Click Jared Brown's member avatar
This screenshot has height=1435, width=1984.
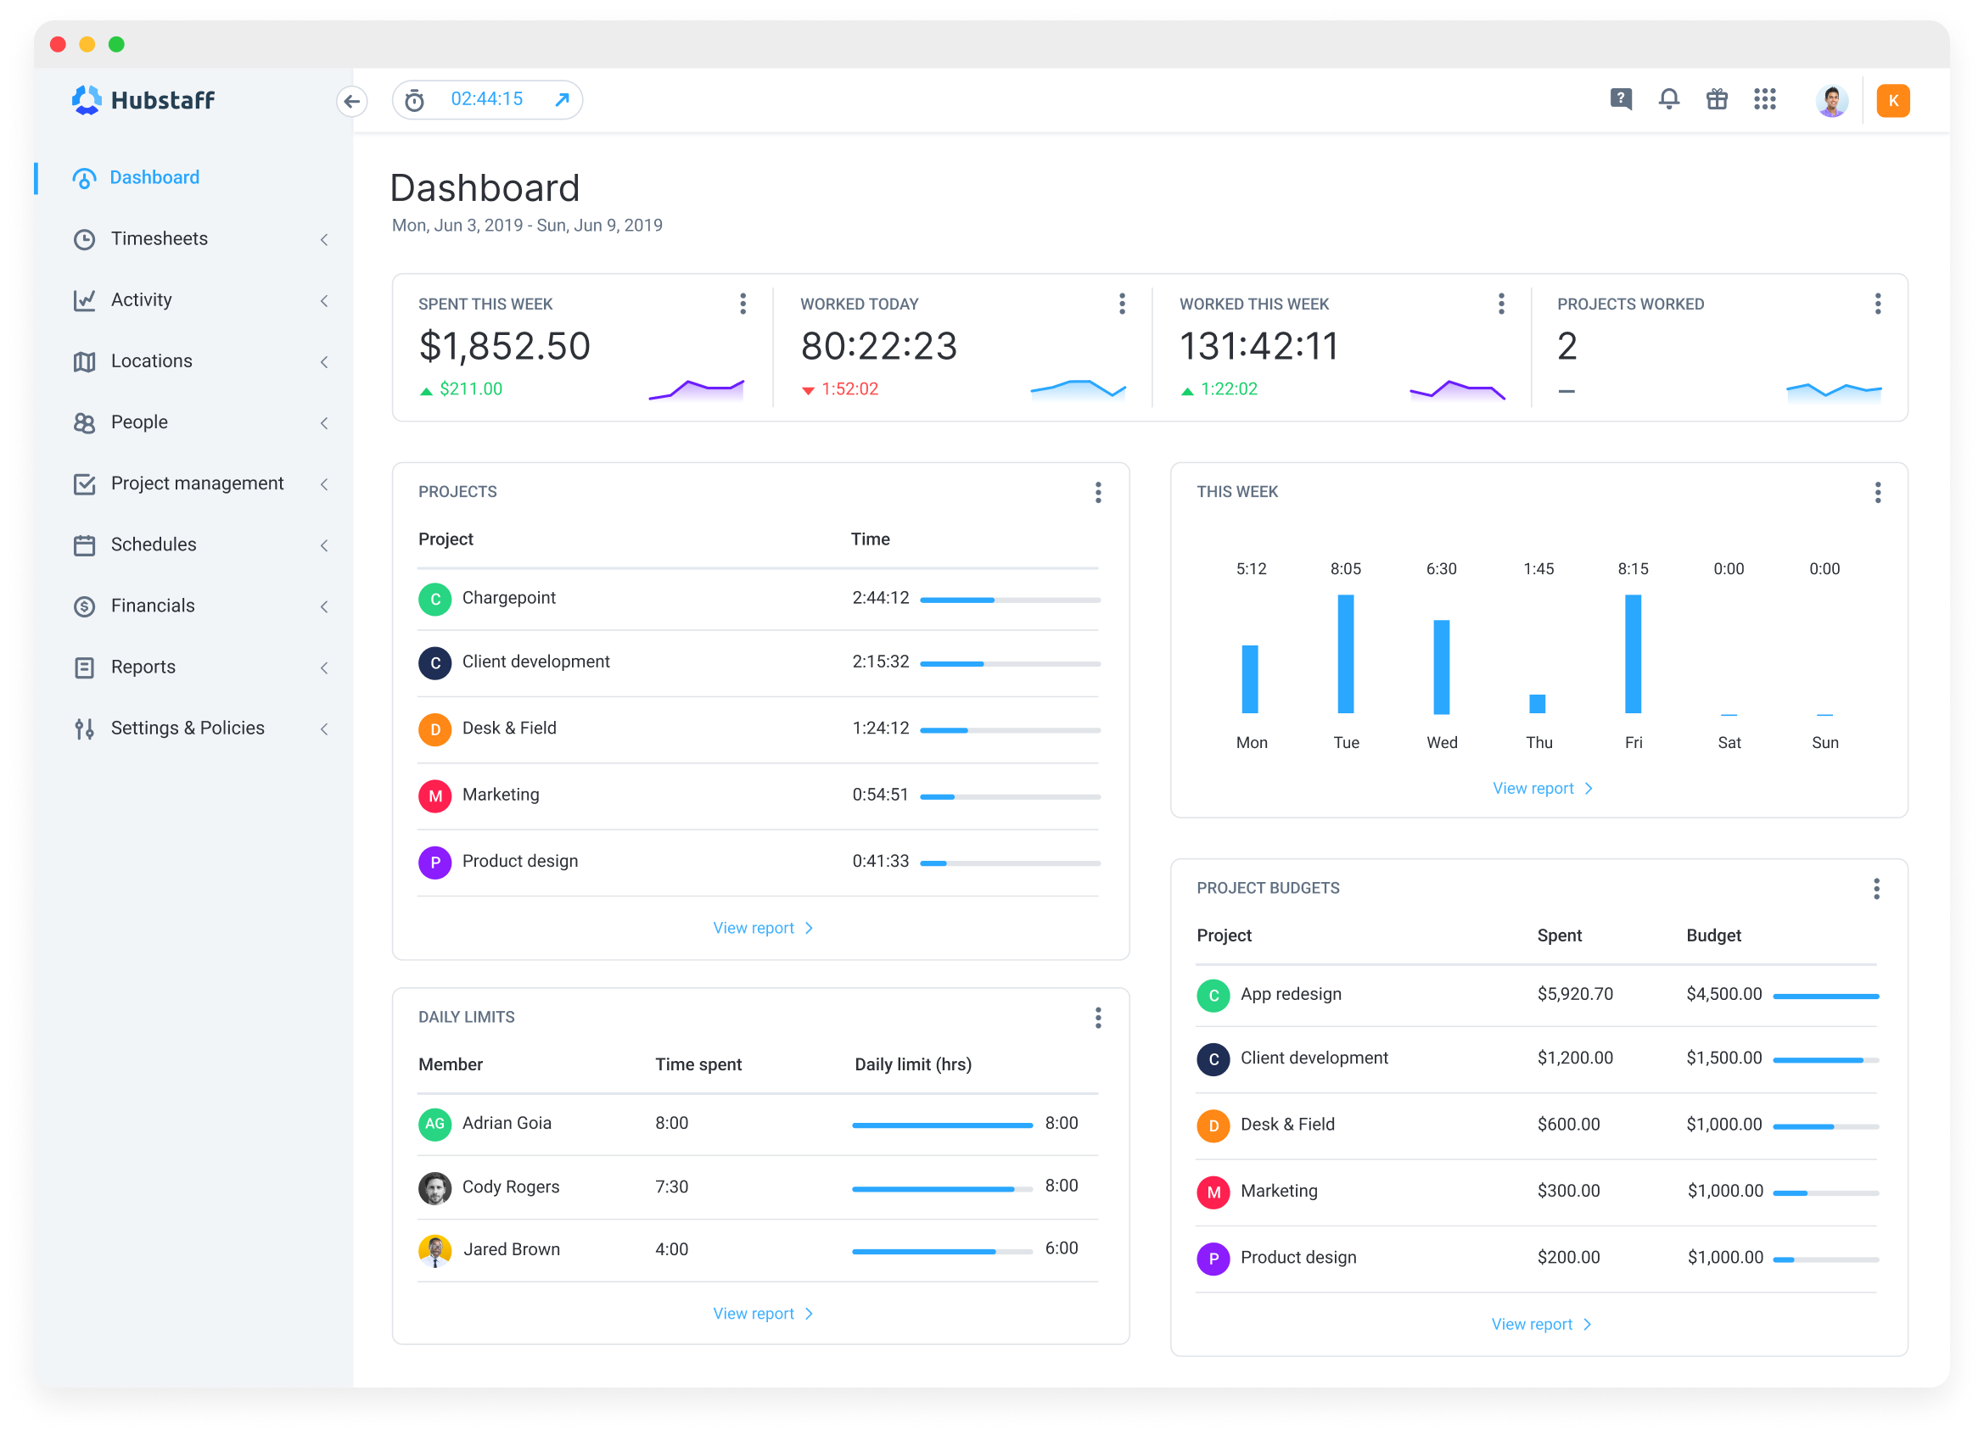[x=434, y=1250]
